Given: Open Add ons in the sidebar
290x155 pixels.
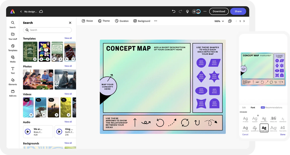Looking at the screenshot, I should pos(13,93).
